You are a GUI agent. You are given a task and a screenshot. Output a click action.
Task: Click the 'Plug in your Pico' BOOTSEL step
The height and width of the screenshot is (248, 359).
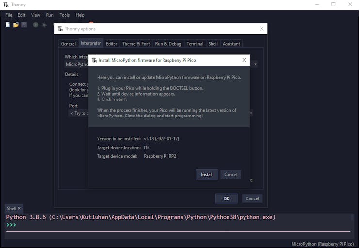[150, 88]
